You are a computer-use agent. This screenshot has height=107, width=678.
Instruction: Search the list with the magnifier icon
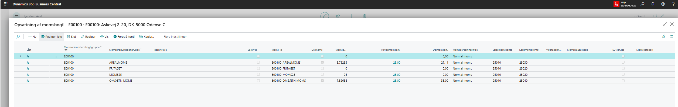[x=18, y=37]
